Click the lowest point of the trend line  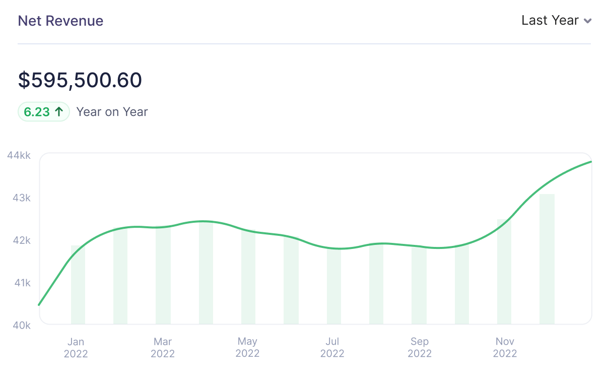(x=39, y=304)
